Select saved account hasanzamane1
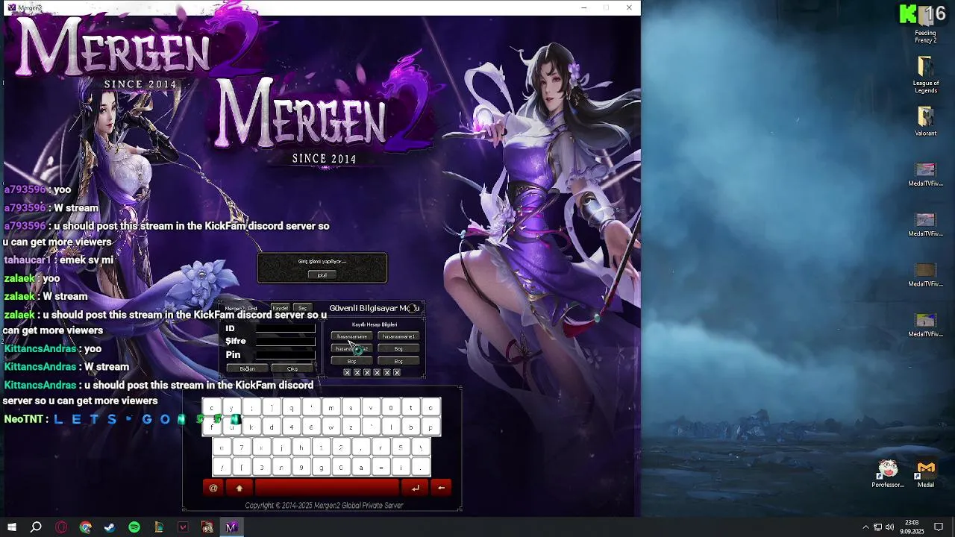955x537 pixels. [x=398, y=336]
